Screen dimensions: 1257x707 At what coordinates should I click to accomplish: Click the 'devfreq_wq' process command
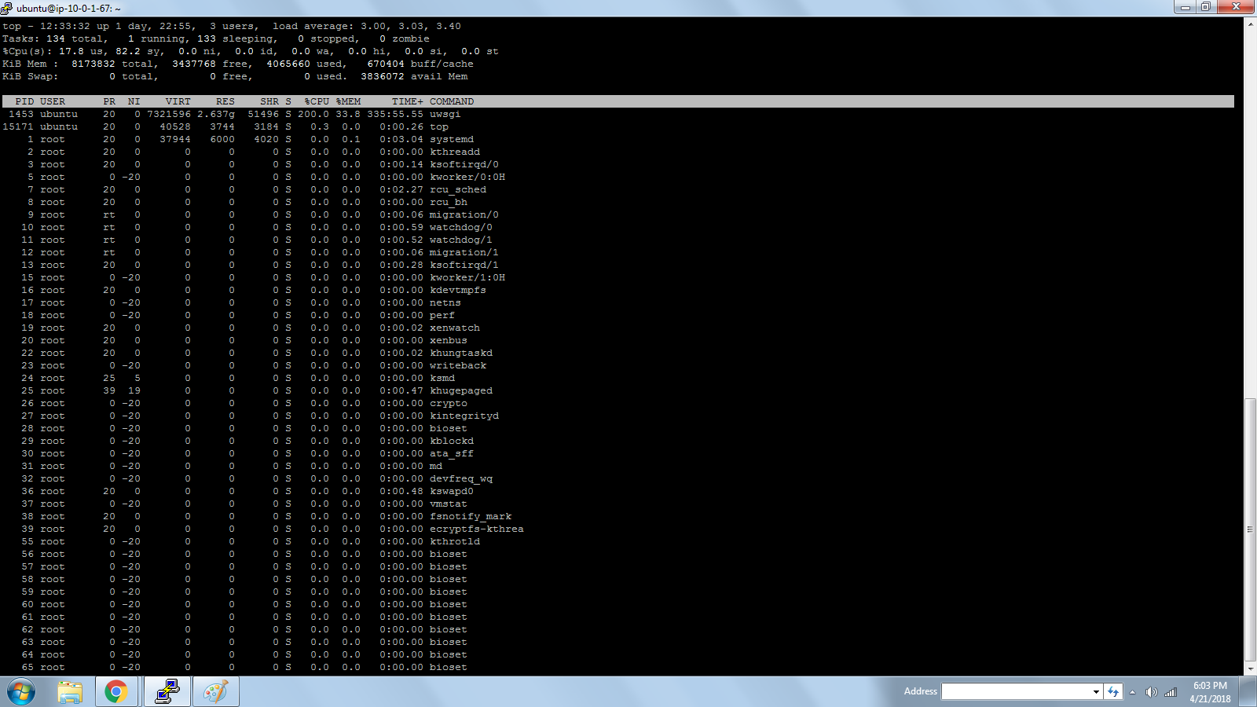(461, 478)
